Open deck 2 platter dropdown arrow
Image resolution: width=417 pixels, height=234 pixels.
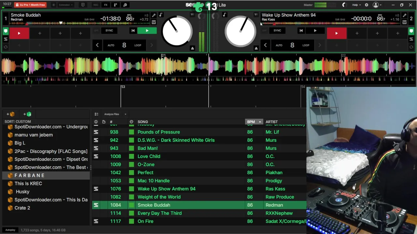click(256, 15)
